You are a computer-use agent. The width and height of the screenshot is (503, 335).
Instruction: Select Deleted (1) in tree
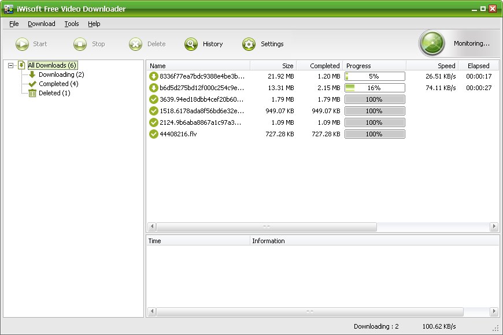tap(54, 94)
